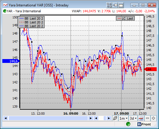Click the scissors tools icon in title bar
Image resolution: width=159 pixels, height=129 pixels.
click(x=109, y=5)
